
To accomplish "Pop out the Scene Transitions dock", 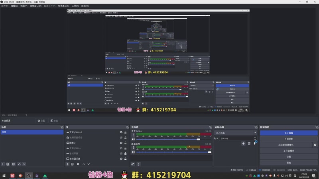I will [x=256, y=127].
